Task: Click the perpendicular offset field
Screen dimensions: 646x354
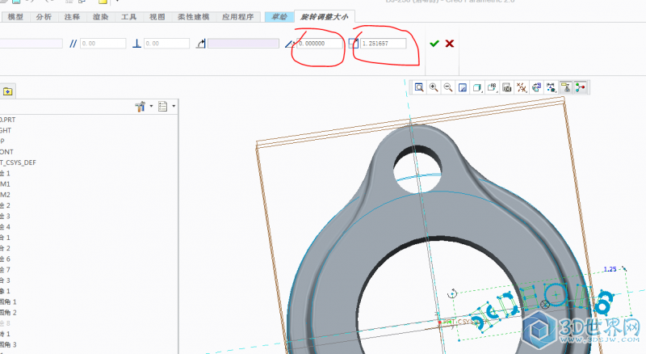Action: tap(167, 44)
